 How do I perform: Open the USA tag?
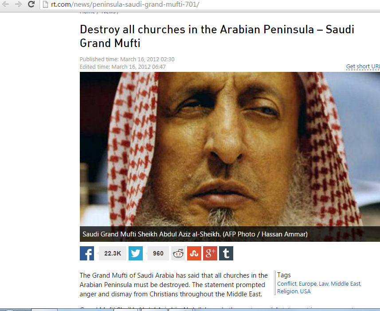pyautogui.click(x=305, y=291)
